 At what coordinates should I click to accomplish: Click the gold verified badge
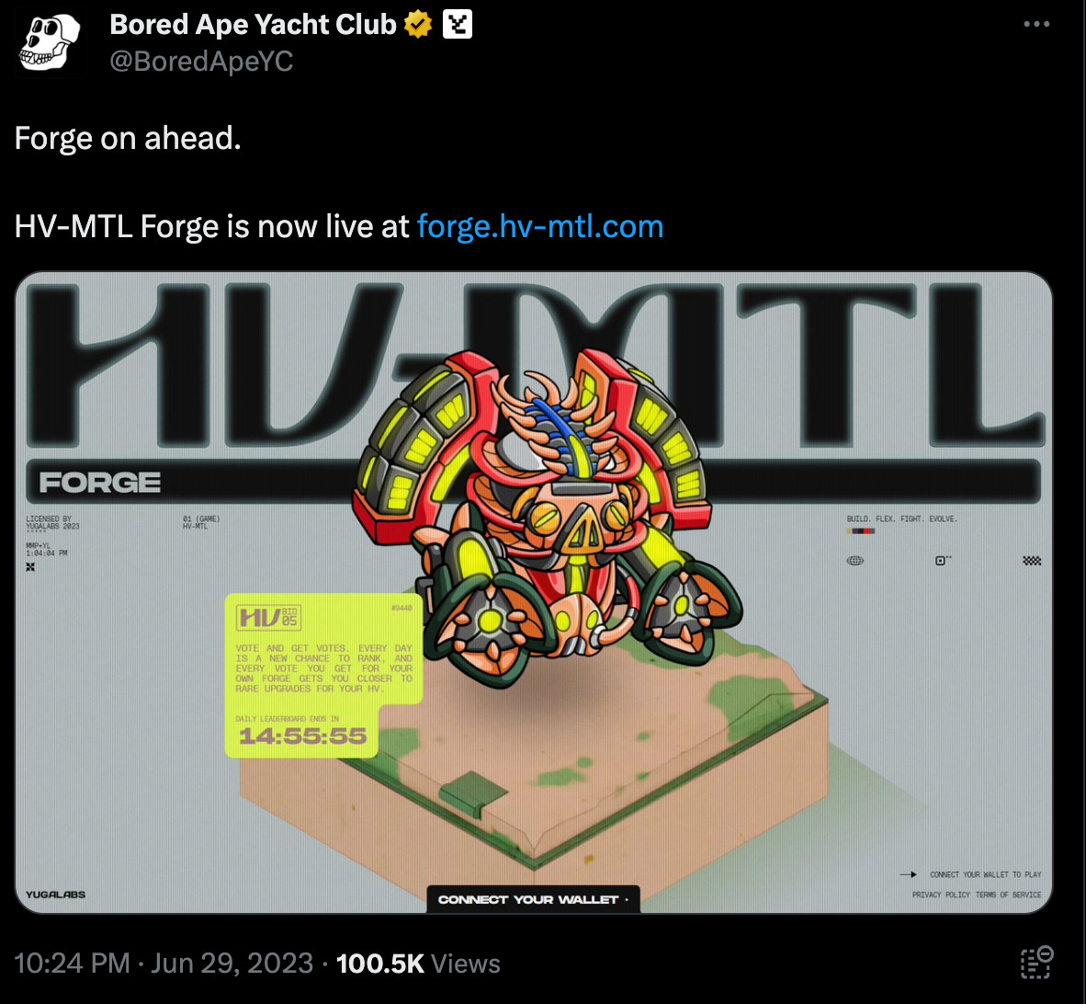click(418, 24)
